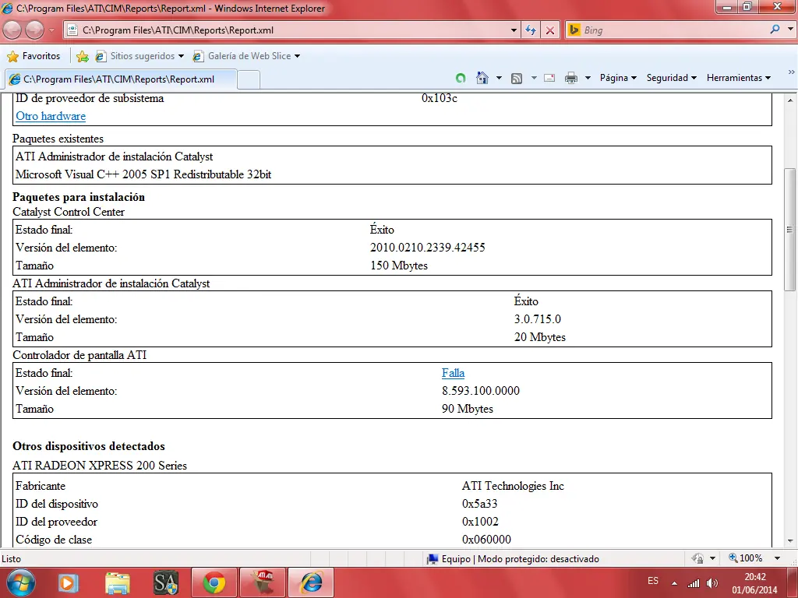
Task: Open the ATI installer taskbar icon
Action: (x=263, y=582)
